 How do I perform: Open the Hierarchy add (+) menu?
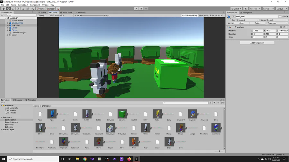pyautogui.click(x=3, y=15)
